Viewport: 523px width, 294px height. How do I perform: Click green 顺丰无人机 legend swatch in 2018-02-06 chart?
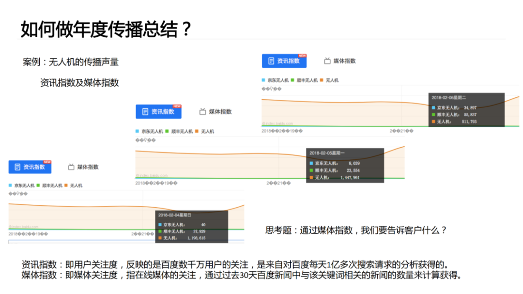tap(292, 80)
